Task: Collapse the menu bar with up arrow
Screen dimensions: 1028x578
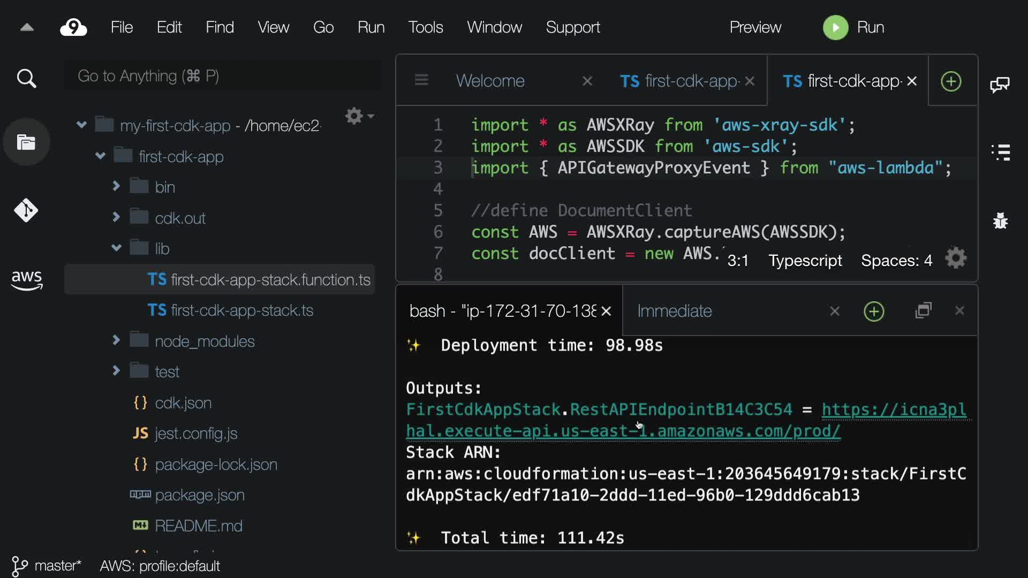Action: tap(27, 28)
